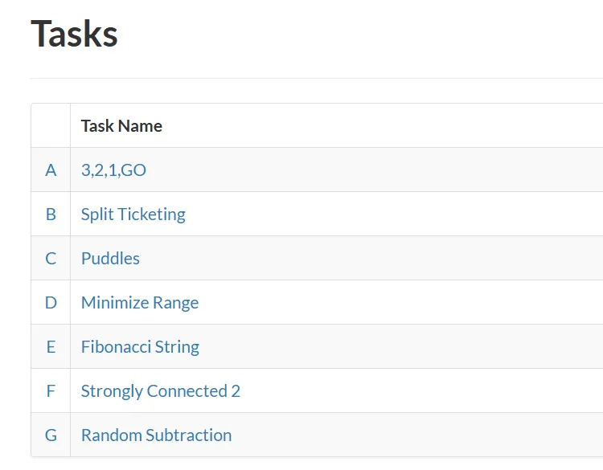Open the Split Ticketing task

[x=133, y=215]
